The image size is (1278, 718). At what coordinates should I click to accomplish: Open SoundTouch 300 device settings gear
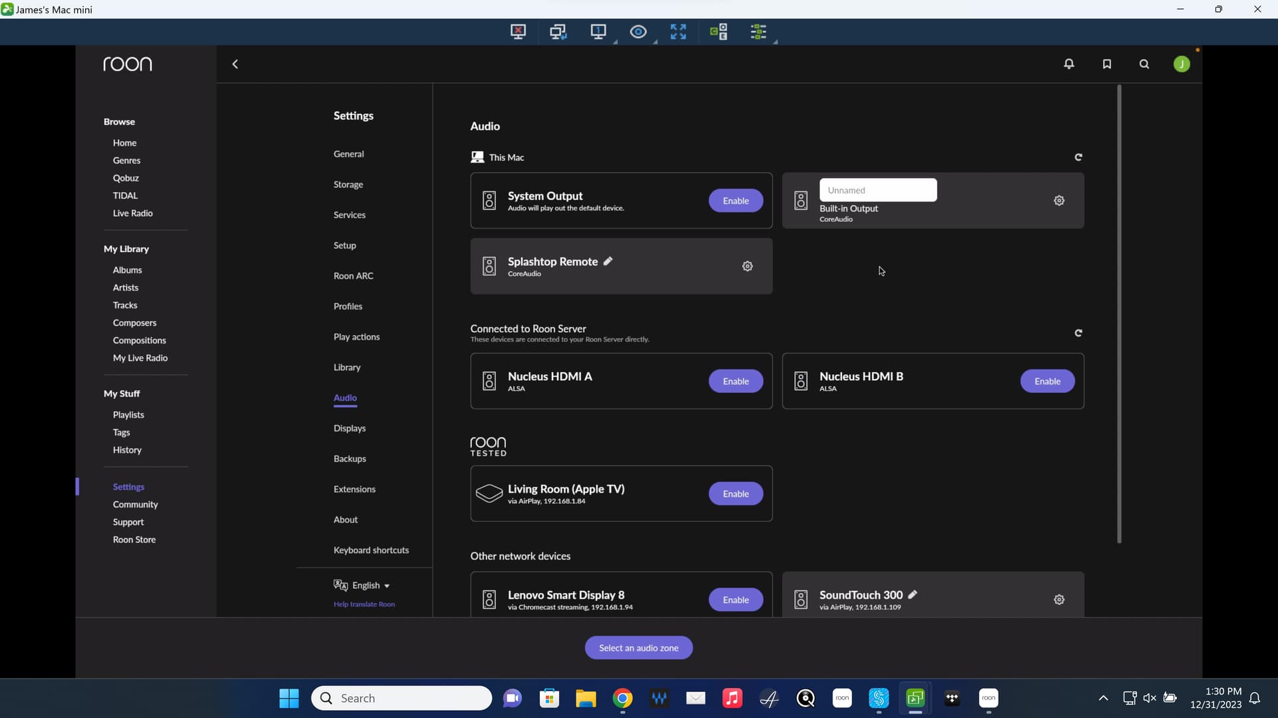coord(1059,600)
